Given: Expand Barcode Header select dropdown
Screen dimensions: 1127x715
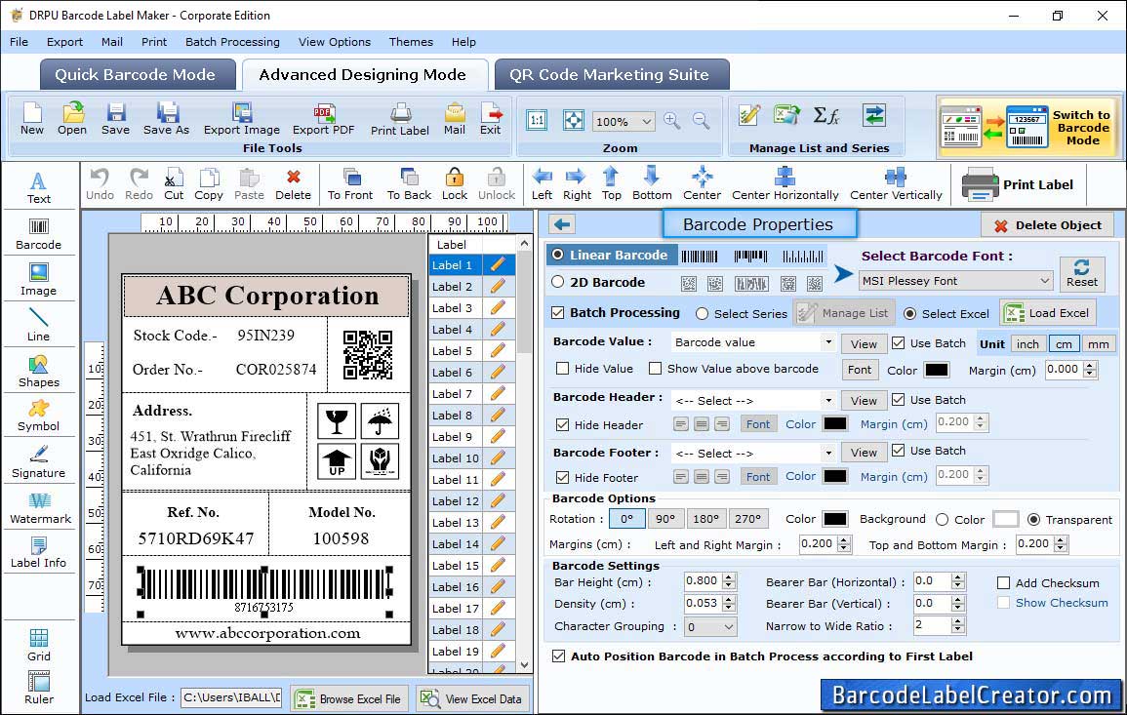Looking at the screenshot, I should coord(828,400).
